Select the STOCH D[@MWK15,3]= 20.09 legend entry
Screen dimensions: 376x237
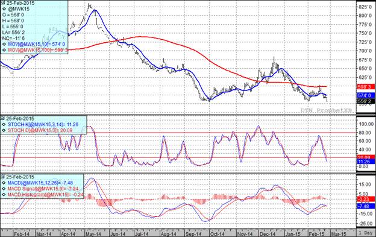point(40,130)
